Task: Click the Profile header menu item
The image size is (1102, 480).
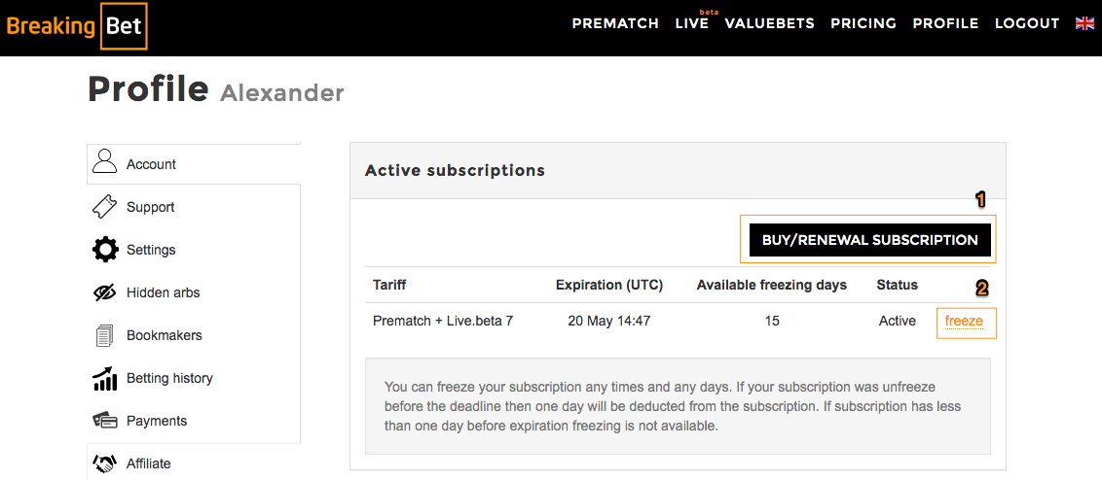Action: (945, 23)
